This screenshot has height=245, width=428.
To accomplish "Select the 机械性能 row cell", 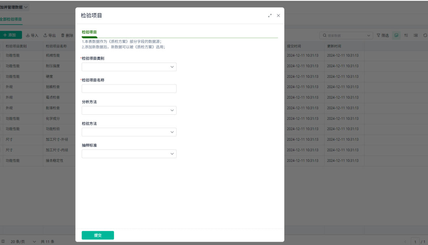I will (53, 56).
